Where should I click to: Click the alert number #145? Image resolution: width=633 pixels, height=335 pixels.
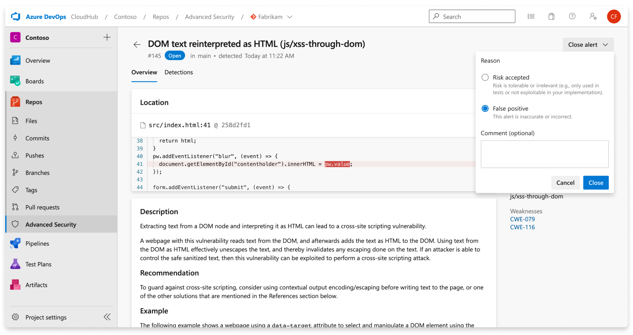(x=155, y=56)
